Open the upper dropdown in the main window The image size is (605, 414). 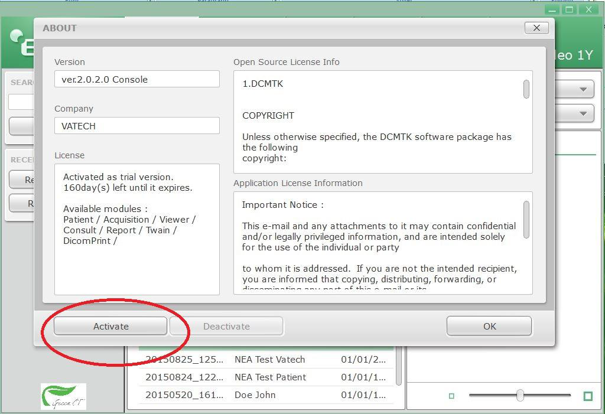click(575, 90)
